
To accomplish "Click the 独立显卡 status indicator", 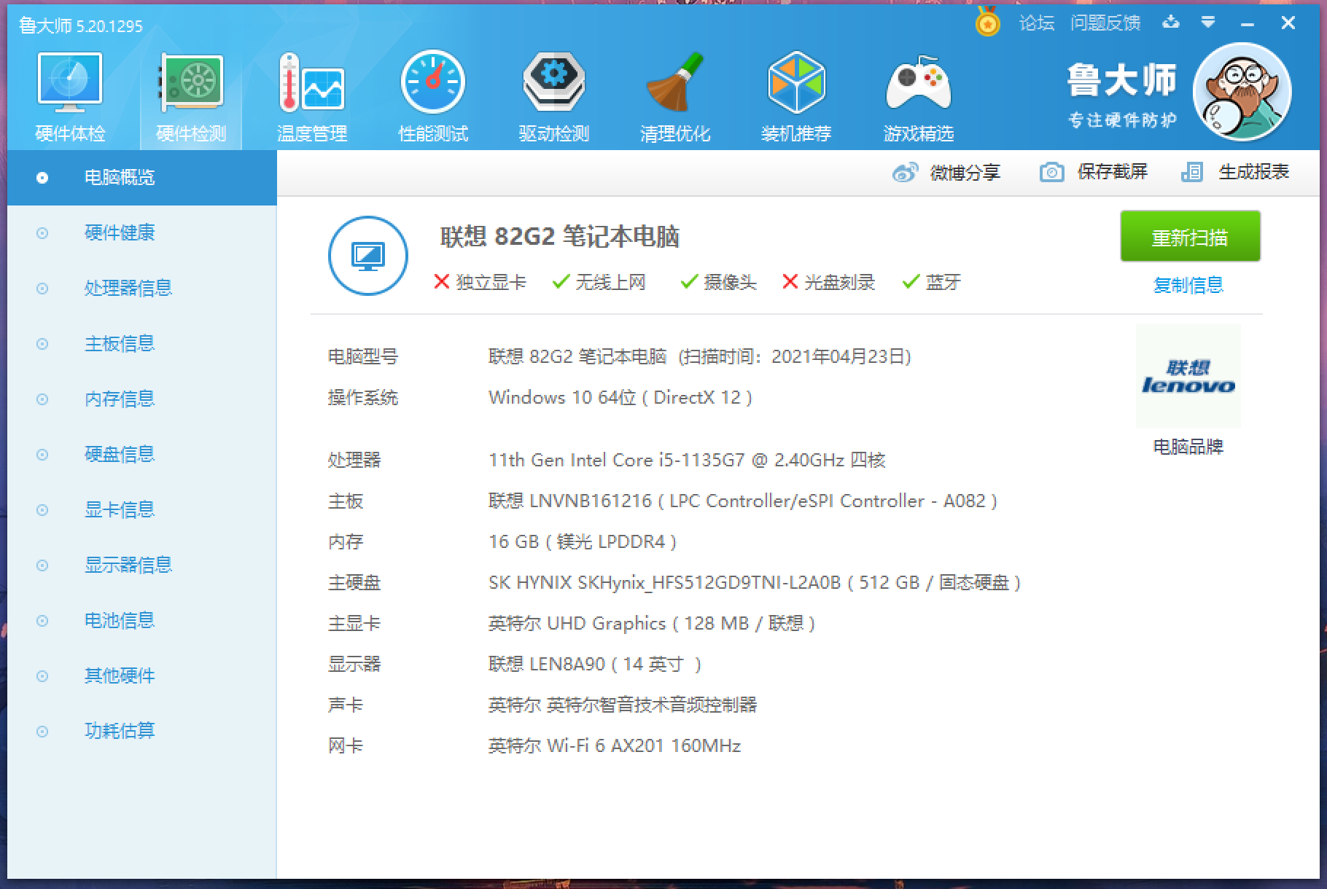I will pos(480,282).
